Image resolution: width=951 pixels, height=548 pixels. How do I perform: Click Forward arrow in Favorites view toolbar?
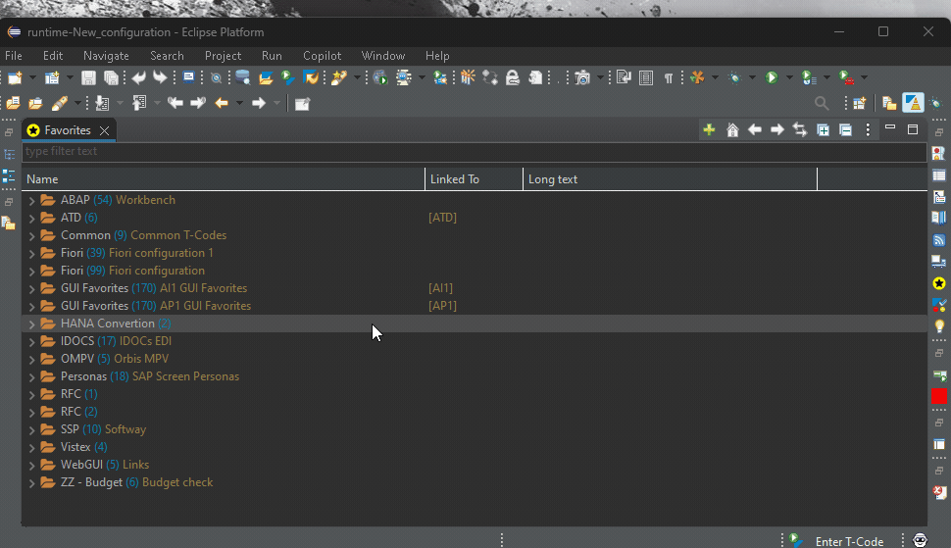(x=776, y=129)
